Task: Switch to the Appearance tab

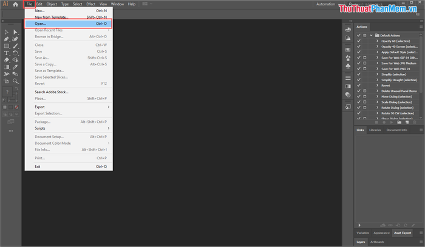Action: tap(381, 233)
